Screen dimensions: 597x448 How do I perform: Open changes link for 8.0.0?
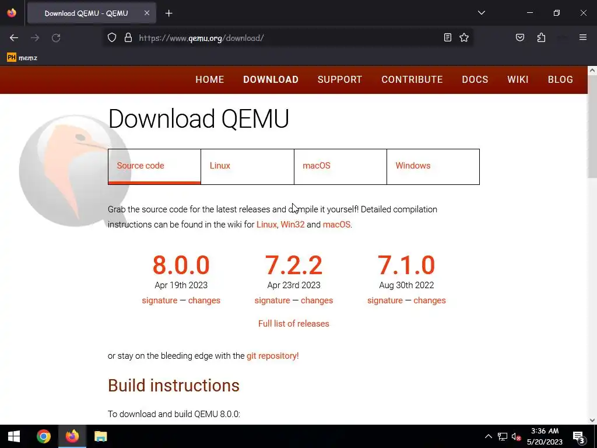[x=204, y=300]
